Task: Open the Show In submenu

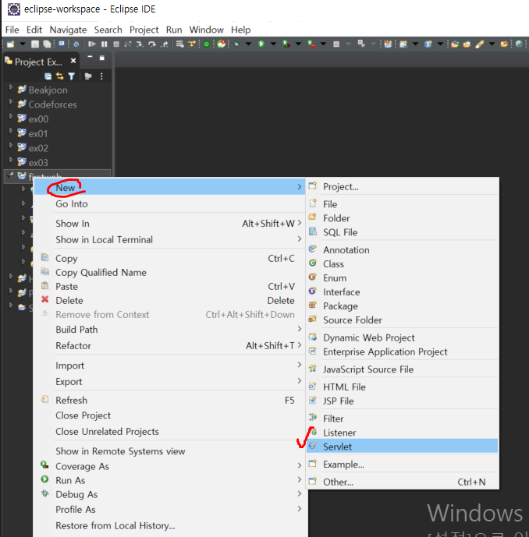Action: (x=169, y=223)
